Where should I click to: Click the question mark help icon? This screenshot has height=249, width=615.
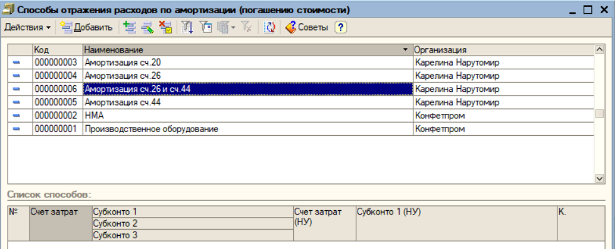[x=341, y=28]
